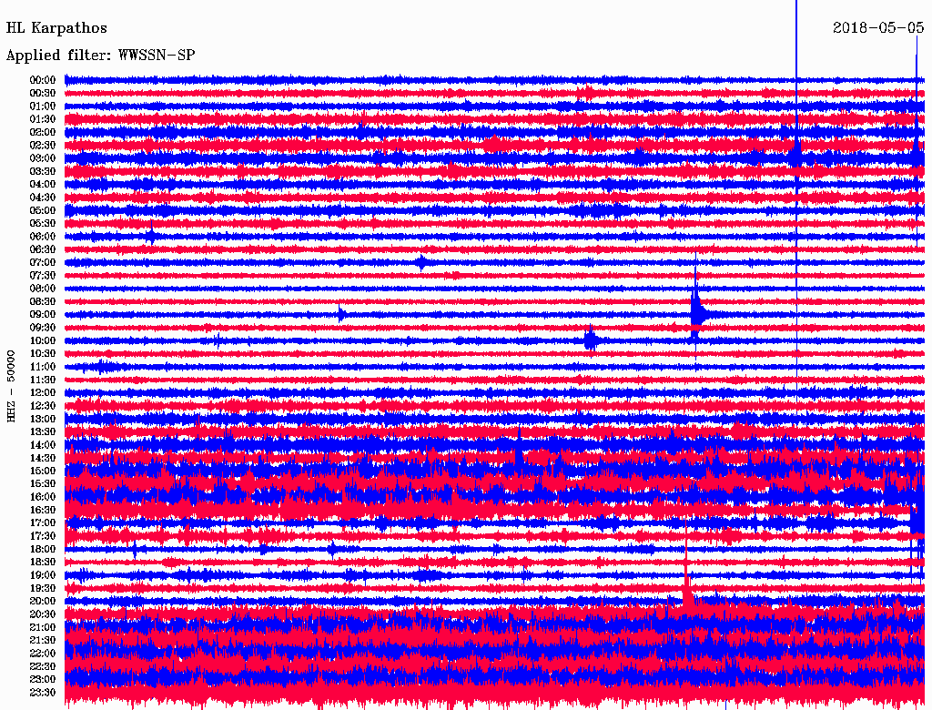Select the 21:00 time row label

[x=43, y=627]
